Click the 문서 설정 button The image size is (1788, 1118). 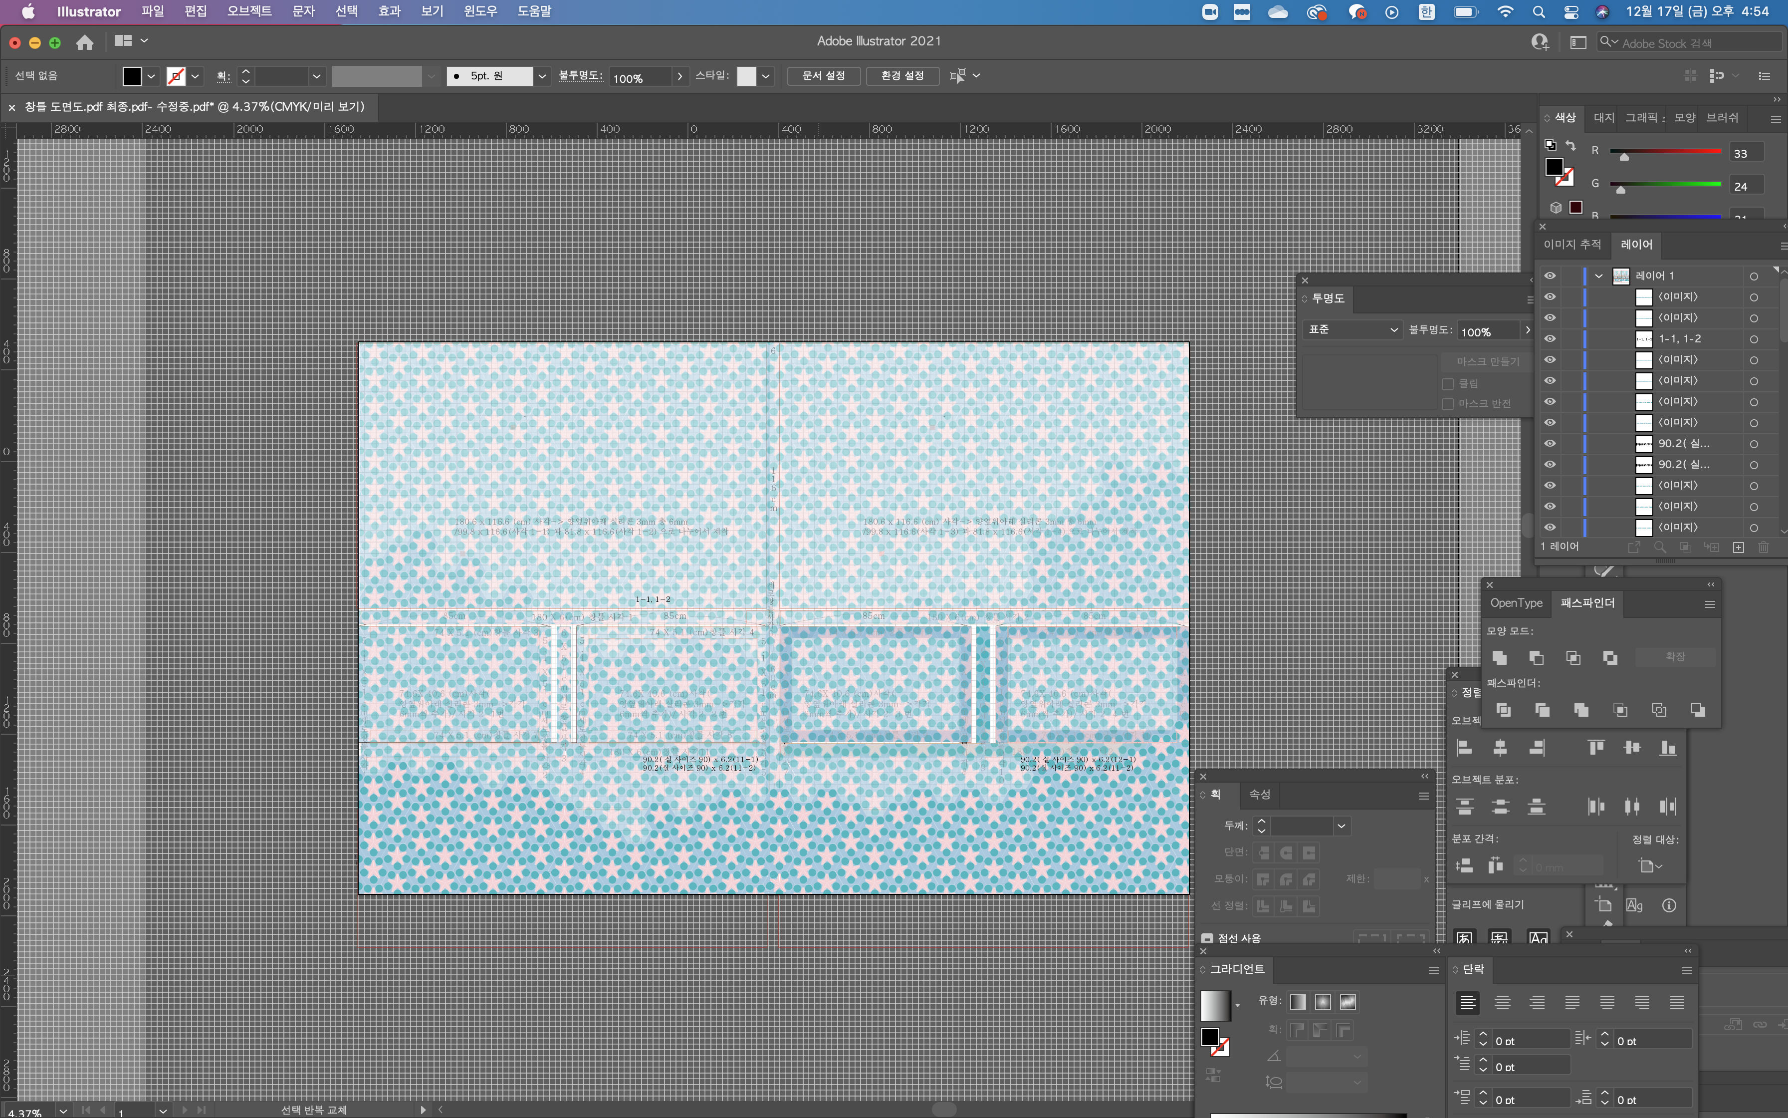click(824, 76)
